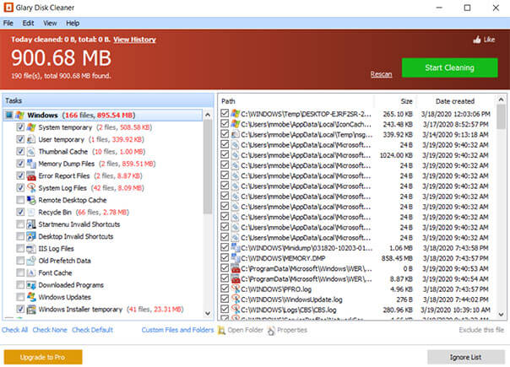Click the MEMORY.DMP file icon
Screen dimensions: 510x367
pyautogui.click(x=236, y=258)
